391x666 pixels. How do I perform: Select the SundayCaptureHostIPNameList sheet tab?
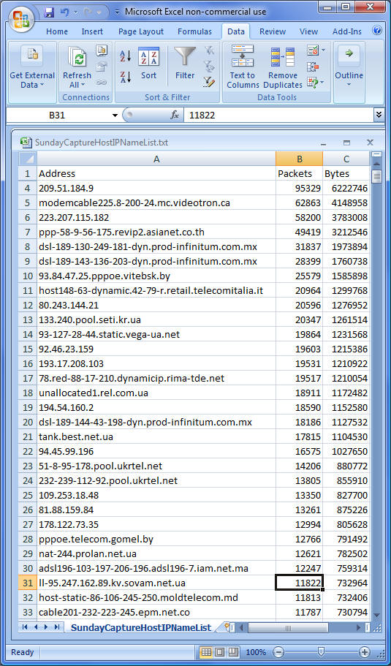coord(141,628)
